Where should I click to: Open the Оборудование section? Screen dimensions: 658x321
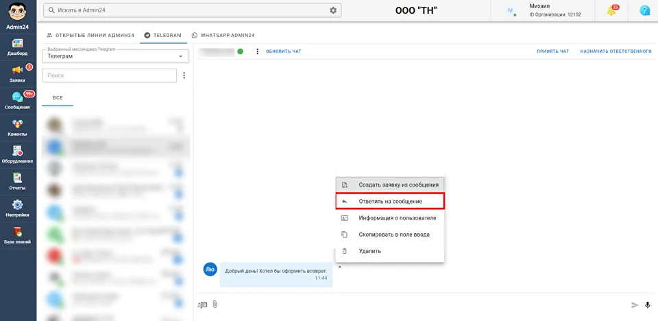[x=18, y=154]
